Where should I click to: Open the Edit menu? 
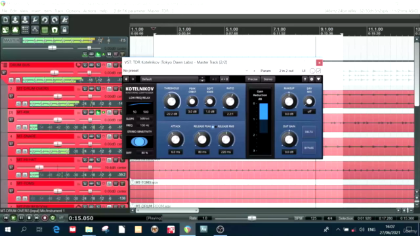[x=13, y=11]
